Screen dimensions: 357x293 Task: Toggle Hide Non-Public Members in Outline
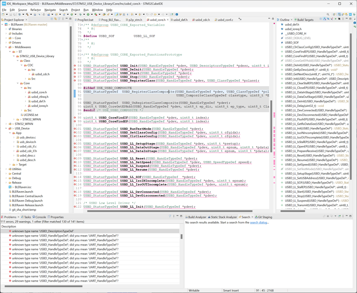pos(335,19)
